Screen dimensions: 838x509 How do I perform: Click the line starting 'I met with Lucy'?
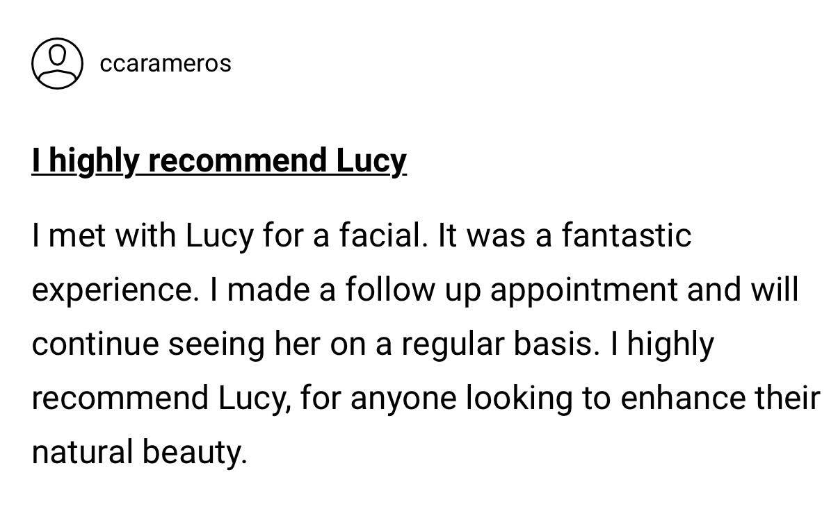(x=362, y=235)
